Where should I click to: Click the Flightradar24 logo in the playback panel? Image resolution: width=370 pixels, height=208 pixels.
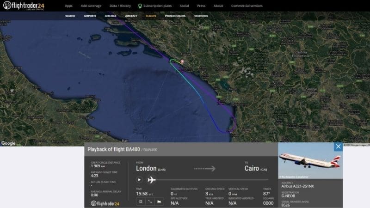click(105, 203)
